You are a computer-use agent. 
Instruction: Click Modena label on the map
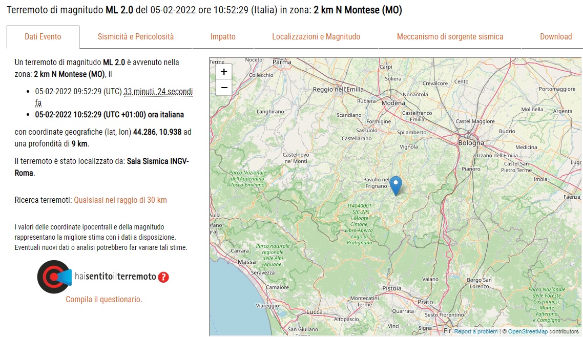click(393, 103)
